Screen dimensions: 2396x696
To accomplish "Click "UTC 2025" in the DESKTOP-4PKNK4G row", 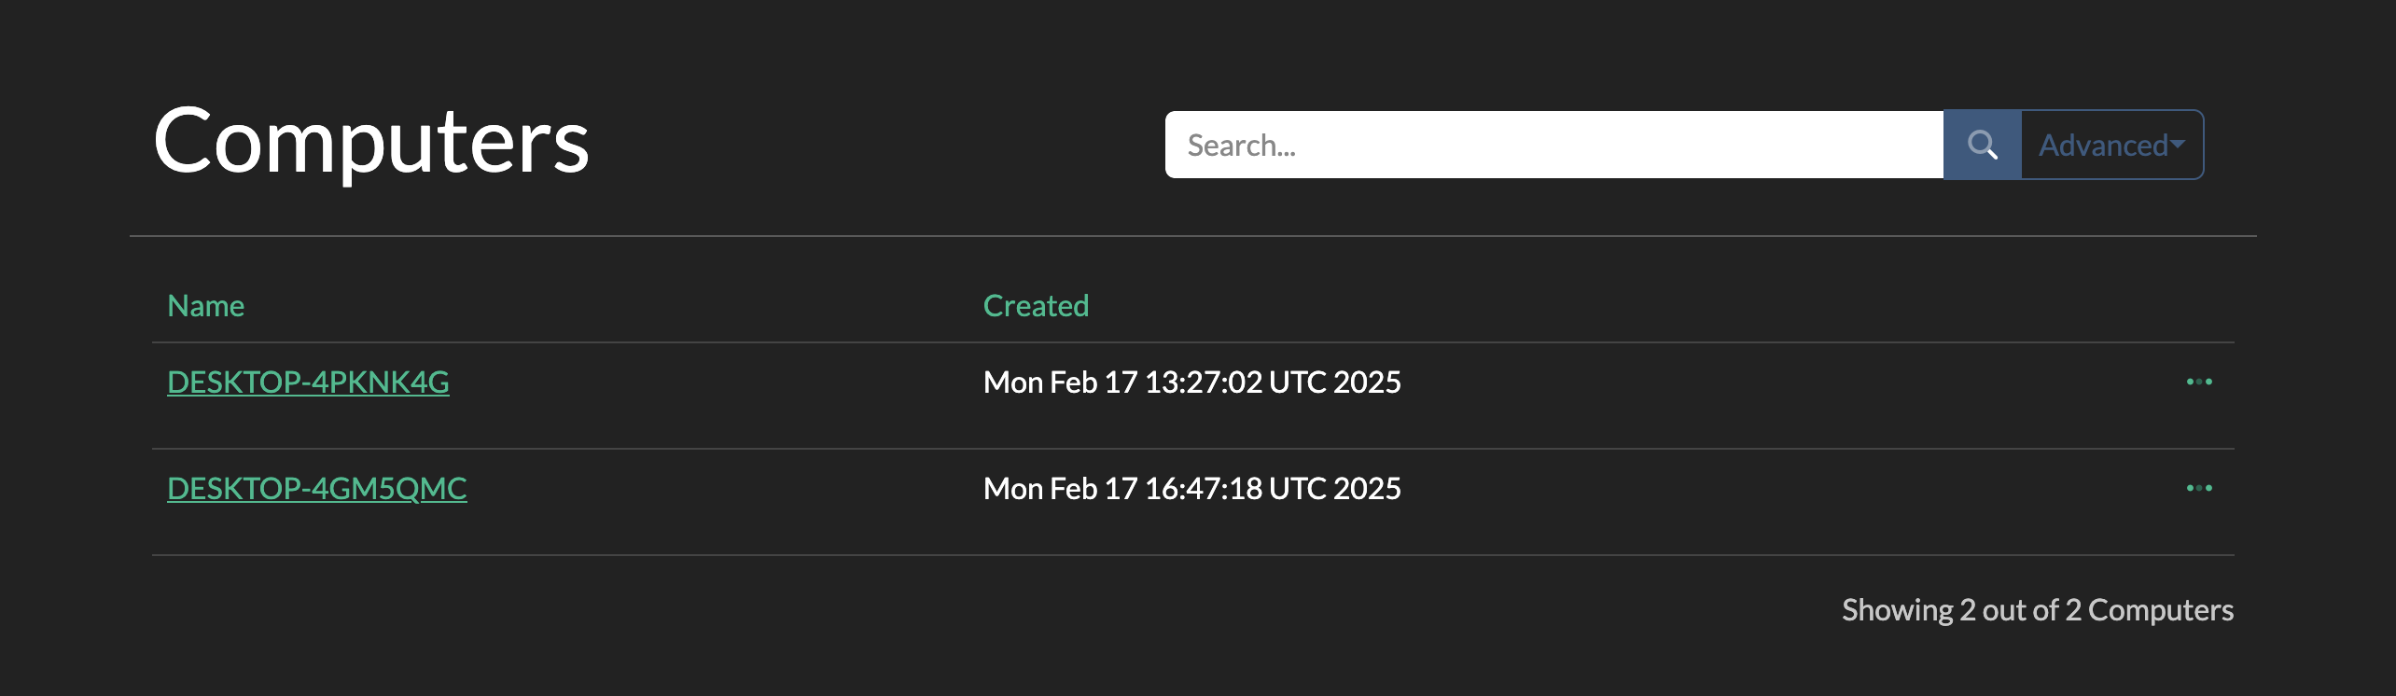I will [x=1334, y=383].
